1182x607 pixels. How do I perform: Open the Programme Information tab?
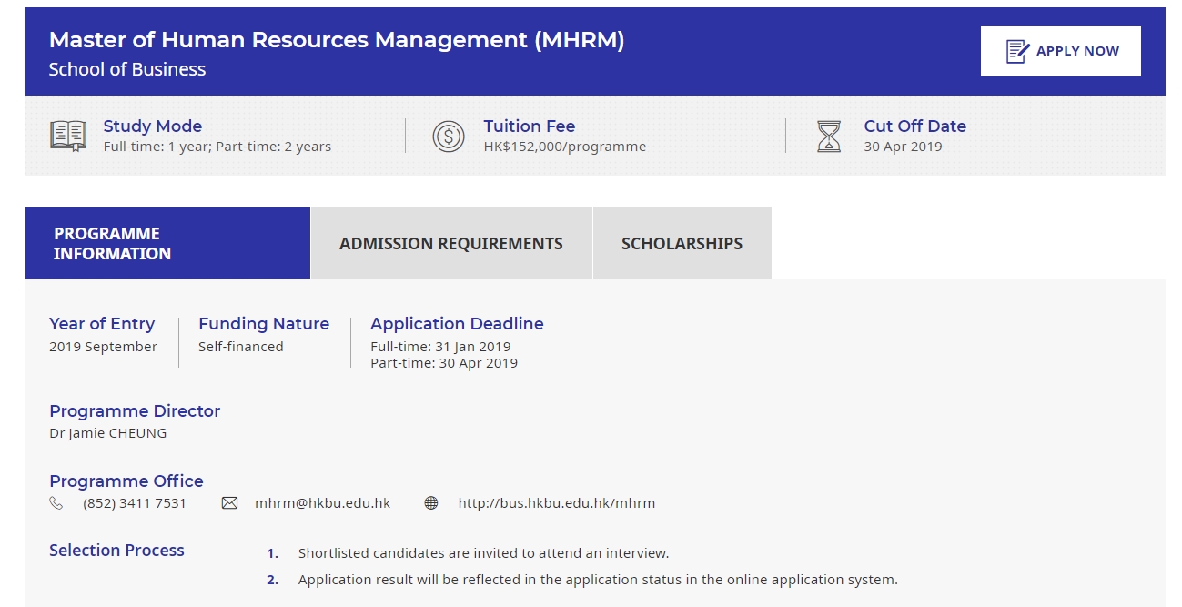pos(167,244)
